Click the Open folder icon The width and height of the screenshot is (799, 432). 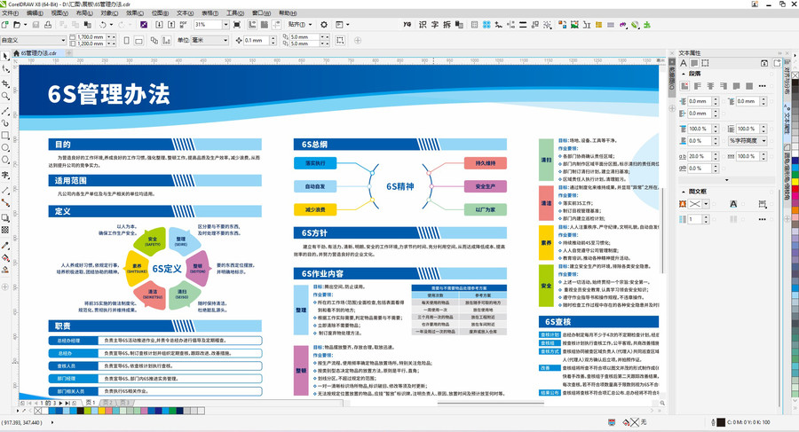click(x=17, y=25)
